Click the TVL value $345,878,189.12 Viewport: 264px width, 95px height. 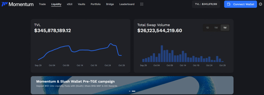click(x=53, y=31)
